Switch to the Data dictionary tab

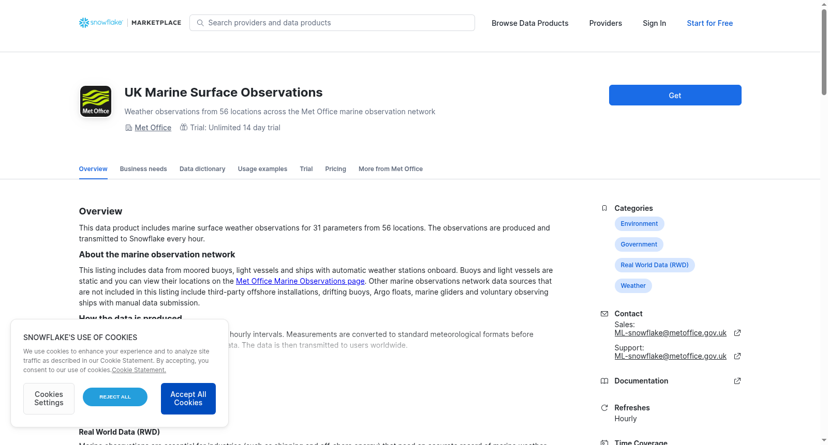click(202, 169)
